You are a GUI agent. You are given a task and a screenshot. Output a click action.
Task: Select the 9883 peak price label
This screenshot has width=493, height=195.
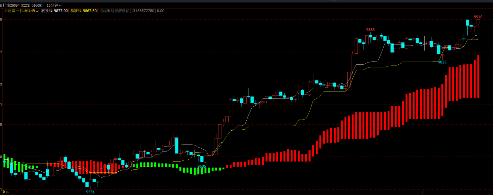pyautogui.click(x=370, y=30)
